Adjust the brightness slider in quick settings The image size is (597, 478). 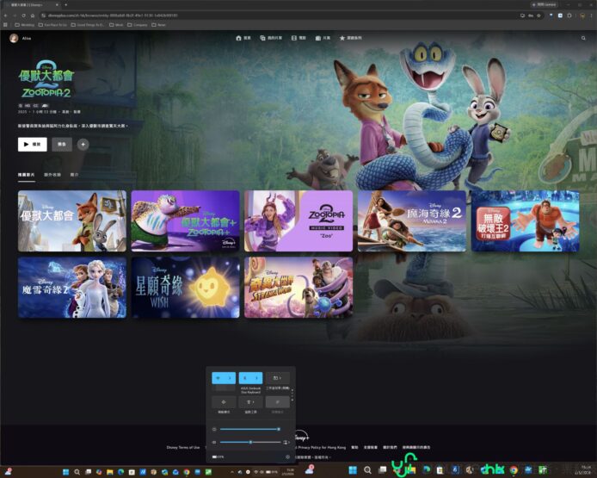click(249, 429)
